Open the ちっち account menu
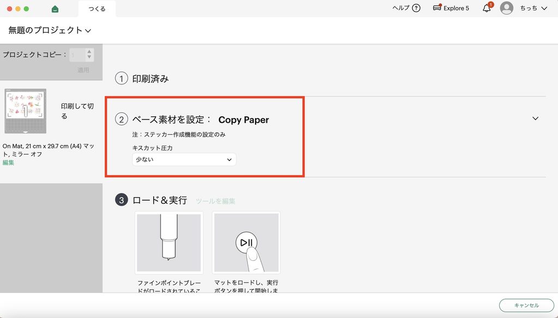558x318 pixels. (533, 8)
